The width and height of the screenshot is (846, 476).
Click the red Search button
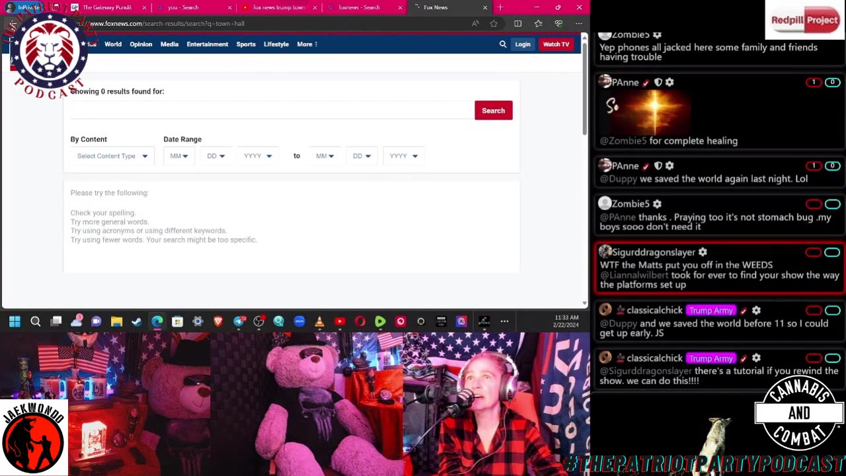(493, 110)
